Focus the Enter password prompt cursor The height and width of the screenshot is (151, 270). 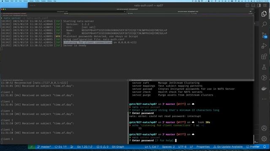pos(176,141)
